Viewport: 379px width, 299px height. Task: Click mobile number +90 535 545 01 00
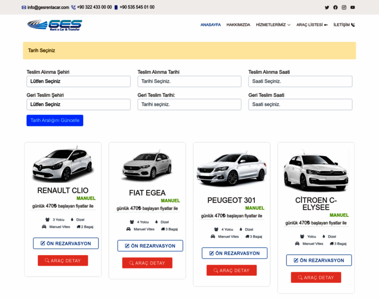[137, 7]
